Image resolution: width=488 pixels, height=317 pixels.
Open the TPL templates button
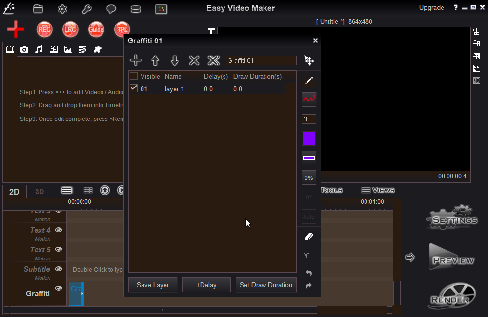(x=122, y=30)
